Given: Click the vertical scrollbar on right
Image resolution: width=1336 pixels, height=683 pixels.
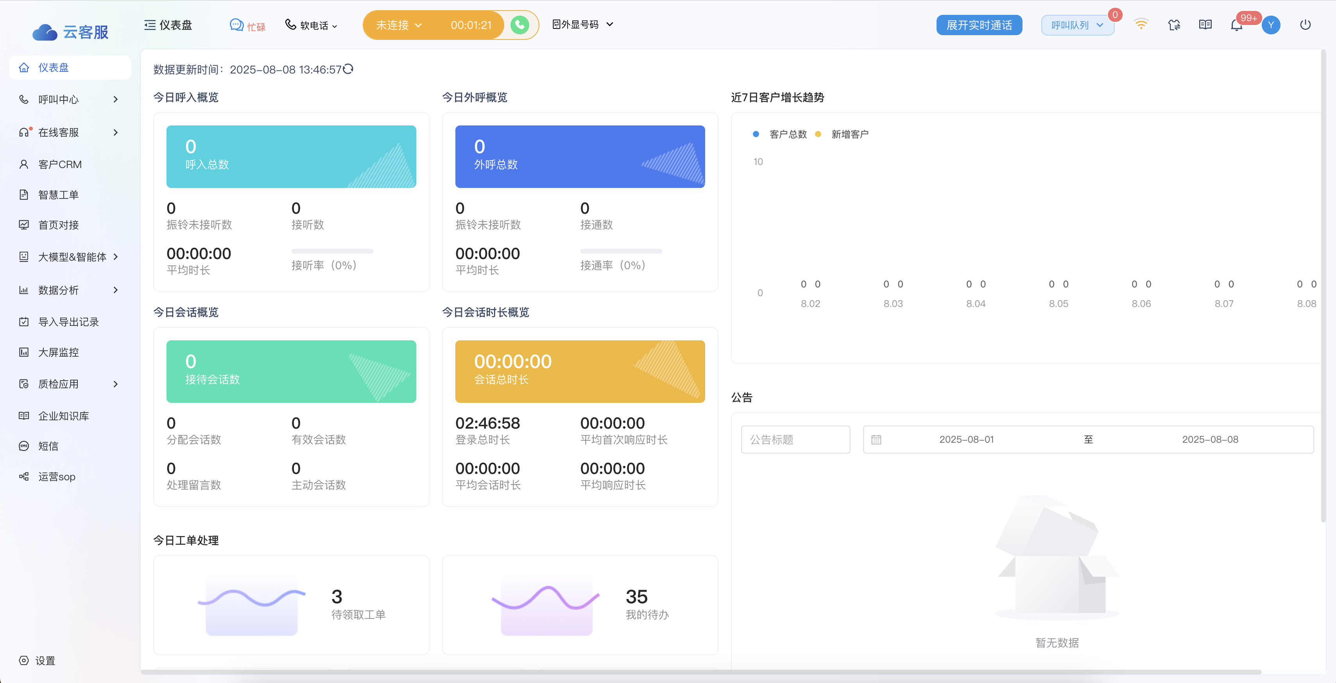Looking at the screenshot, I should click(x=1323, y=285).
